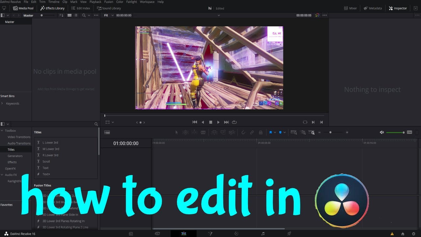Open the media pool three-dot options menu

click(x=96, y=15)
